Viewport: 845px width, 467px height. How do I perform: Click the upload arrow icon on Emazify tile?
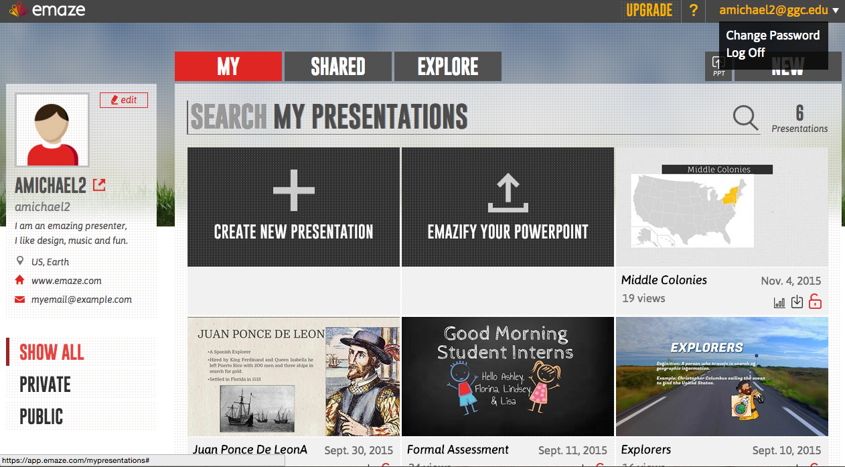click(508, 194)
